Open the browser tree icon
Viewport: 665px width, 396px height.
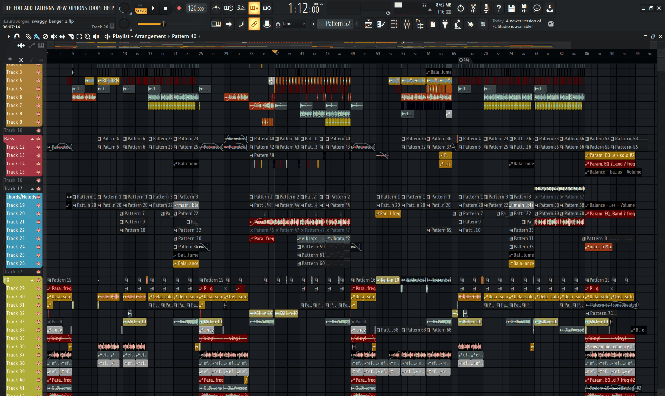pos(420,24)
